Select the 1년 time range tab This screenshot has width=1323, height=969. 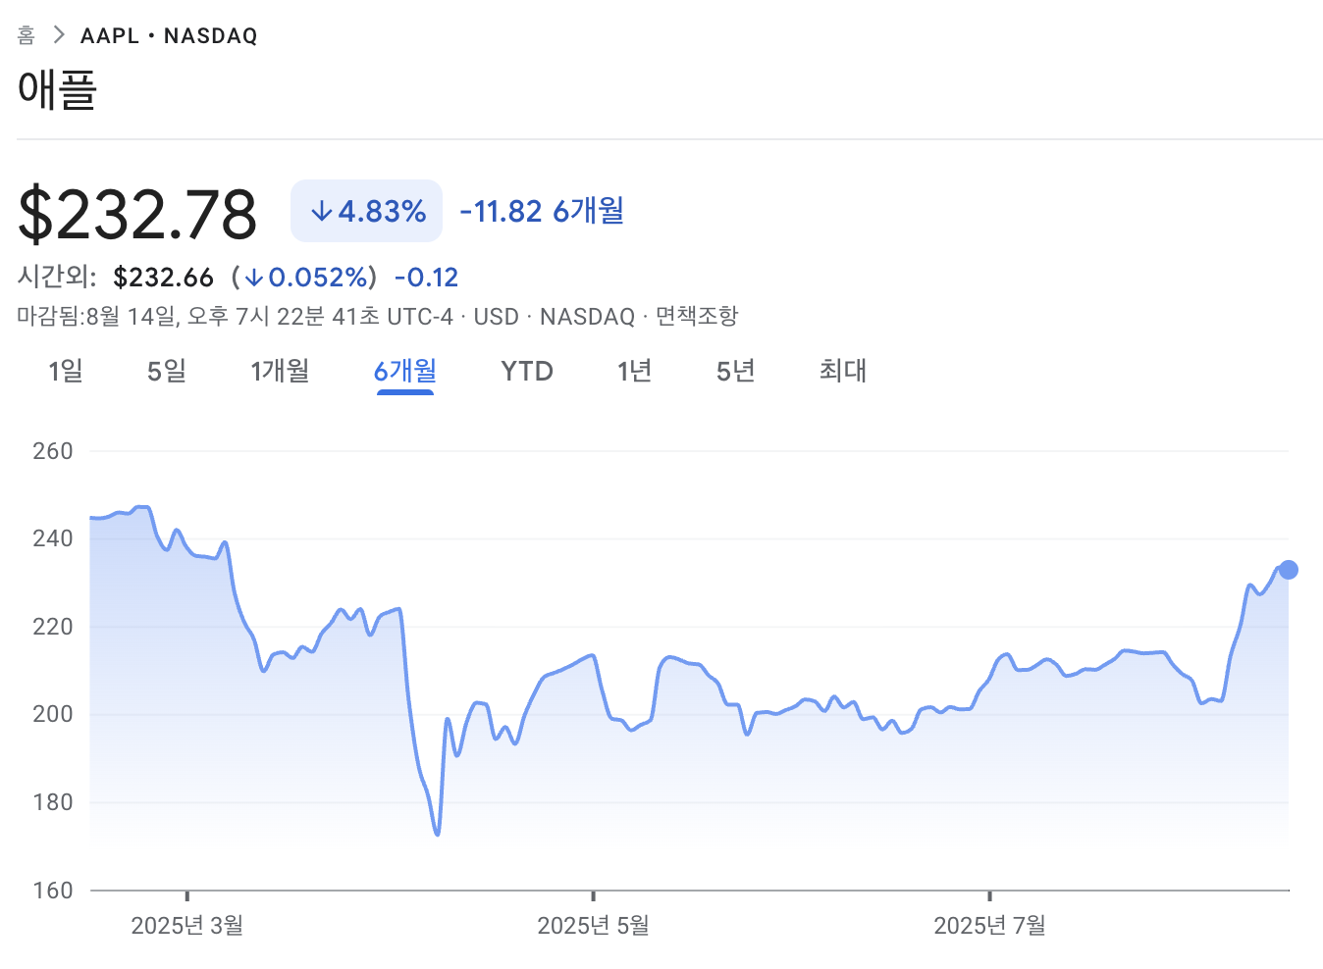pyautogui.click(x=634, y=371)
